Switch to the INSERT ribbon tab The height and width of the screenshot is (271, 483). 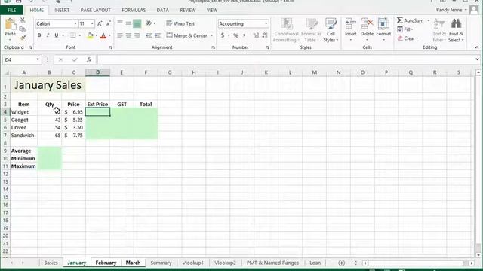click(62, 10)
